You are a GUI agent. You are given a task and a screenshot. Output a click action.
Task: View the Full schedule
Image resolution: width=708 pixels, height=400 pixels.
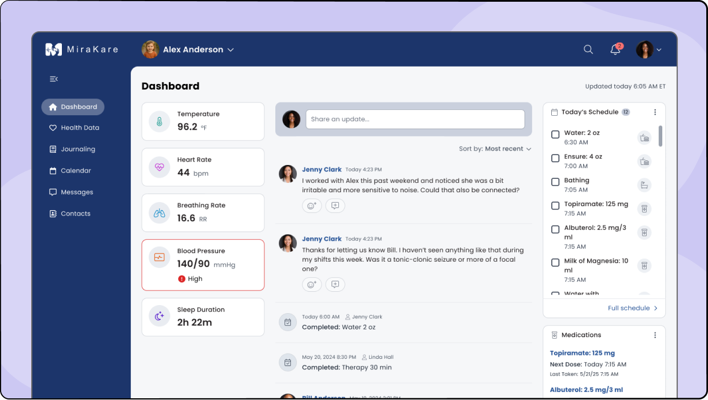click(633, 308)
